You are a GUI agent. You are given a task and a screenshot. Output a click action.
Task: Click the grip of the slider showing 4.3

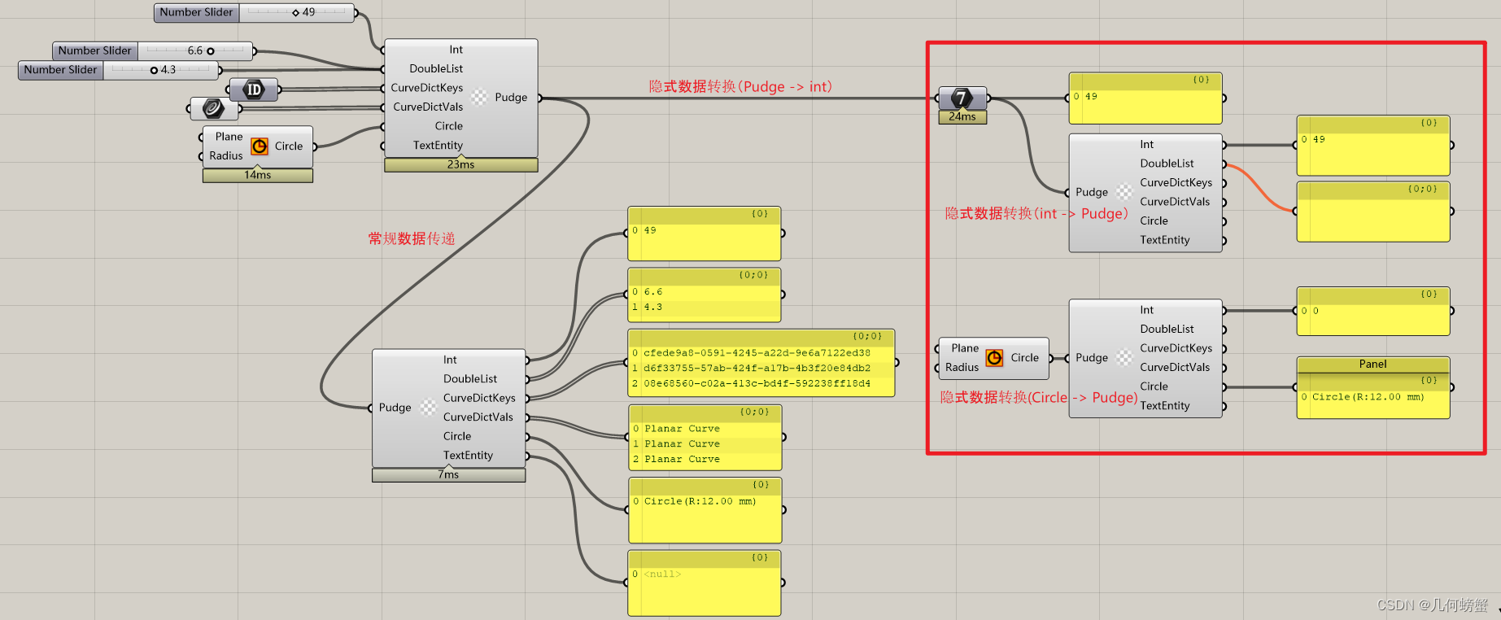point(154,70)
